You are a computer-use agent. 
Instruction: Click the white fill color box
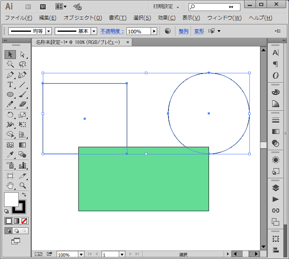[11, 200]
